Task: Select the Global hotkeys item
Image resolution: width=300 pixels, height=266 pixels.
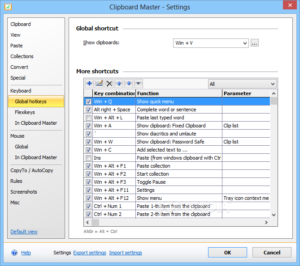Action: tap(36, 101)
